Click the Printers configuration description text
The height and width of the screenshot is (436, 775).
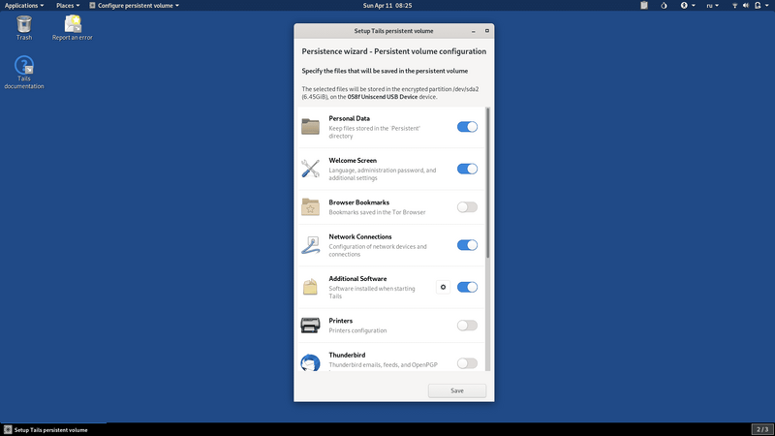pyautogui.click(x=357, y=330)
